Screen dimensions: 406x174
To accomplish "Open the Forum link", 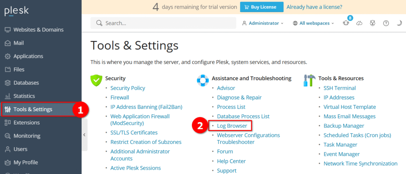I will pyautogui.click(x=225, y=151).
